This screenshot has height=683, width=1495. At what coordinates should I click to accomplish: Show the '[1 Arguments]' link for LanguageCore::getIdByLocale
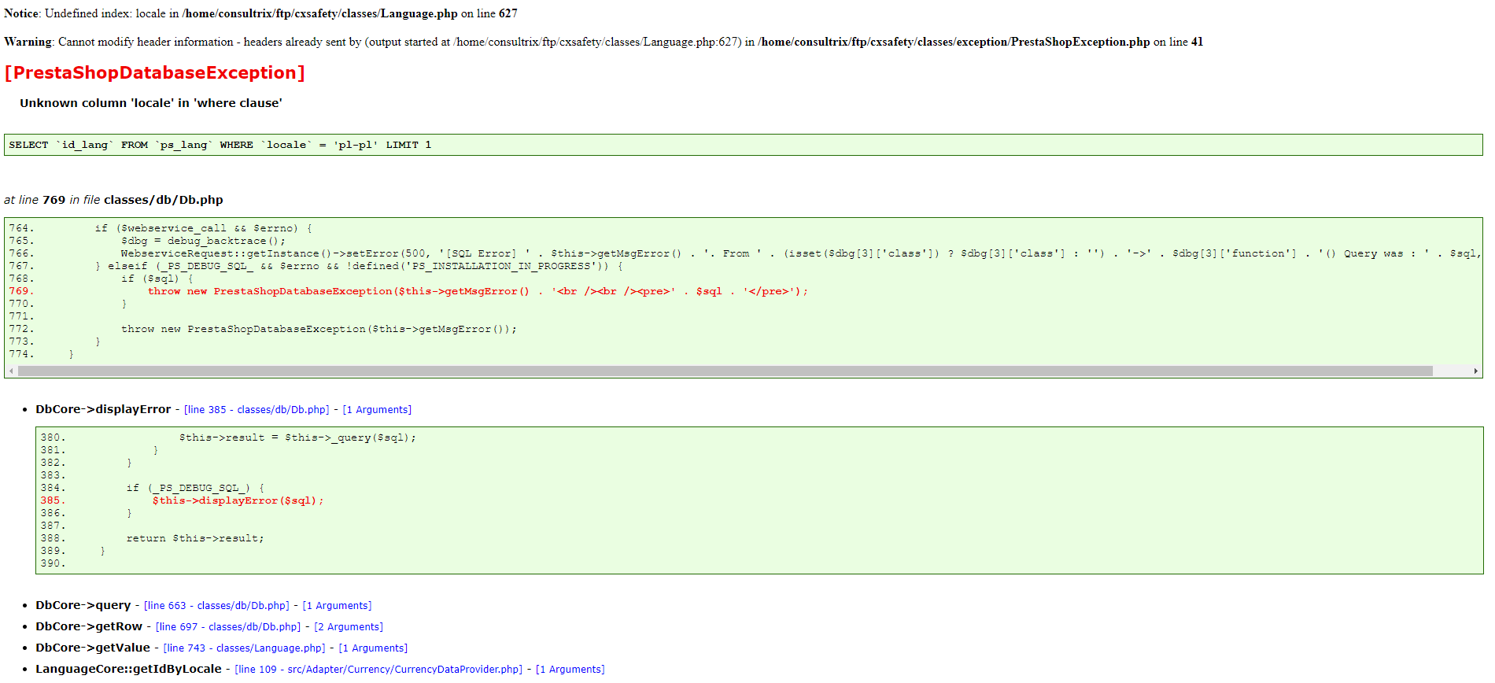click(570, 670)
